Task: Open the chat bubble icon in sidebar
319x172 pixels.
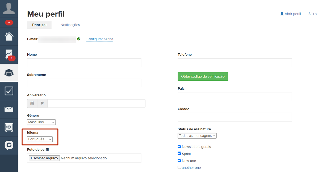Action: pyautogui.click(x=9, y=145)
